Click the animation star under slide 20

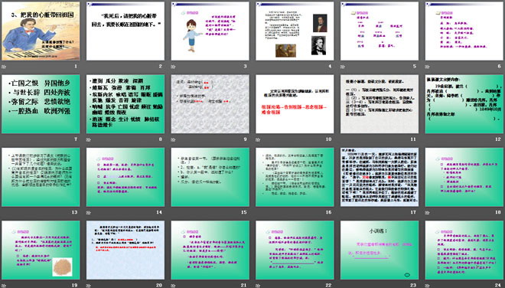(x=89, y=285)
